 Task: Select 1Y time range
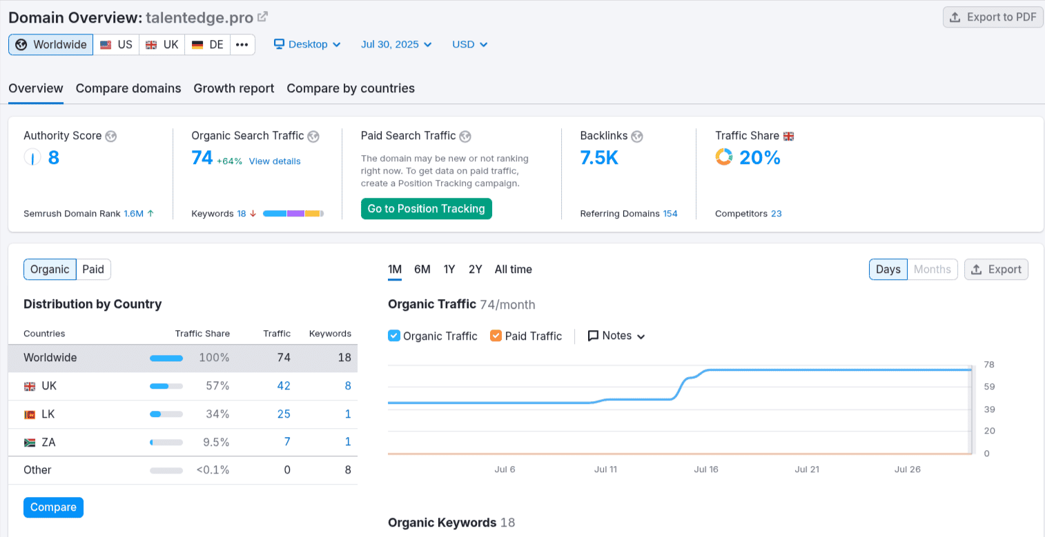[x=449, y=270]
